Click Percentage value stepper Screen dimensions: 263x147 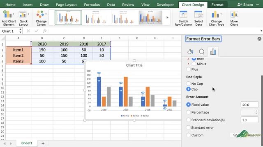point(256,112)
